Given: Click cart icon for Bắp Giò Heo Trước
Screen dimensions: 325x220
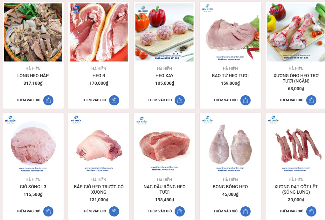Looking at the screenshot, I should tap(114, 211).
